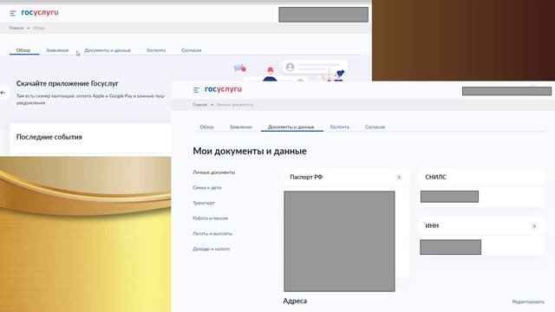
Task: Click Gosuslugi logo in the back window
Action: coord(40,12)
